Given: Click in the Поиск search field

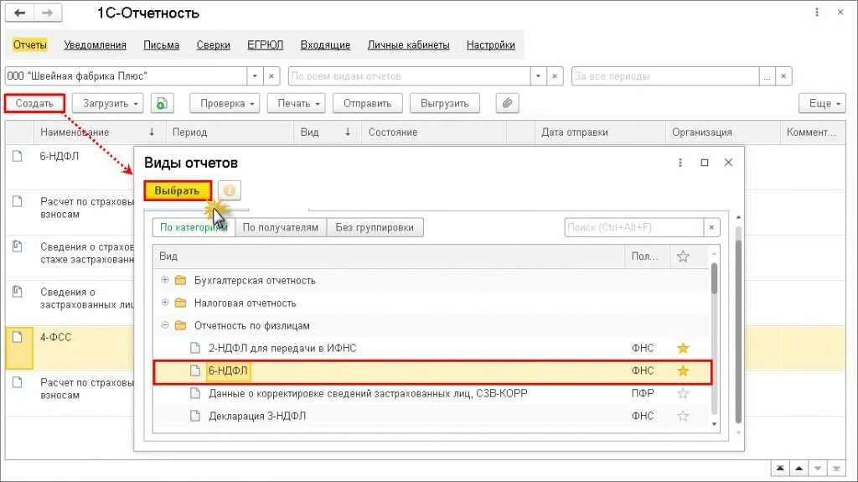Looking at the screenshot, I should tap(633, 227).
